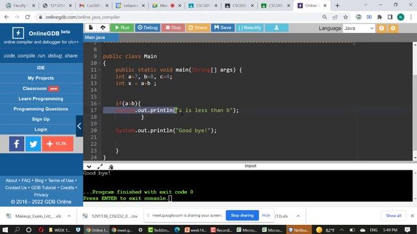This screenshot has width=417, height=234.
Task: Open Terms of Use
Action: [61, 181]
